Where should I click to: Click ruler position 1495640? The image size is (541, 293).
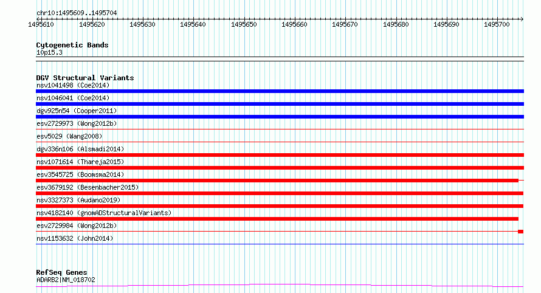[x=193, y=24]
